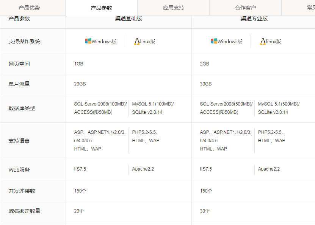The width and height of the screenshot is (315, 225).
Task: Click the Apache2.2 cell under 渠道专业版
Action: (269, 169)
